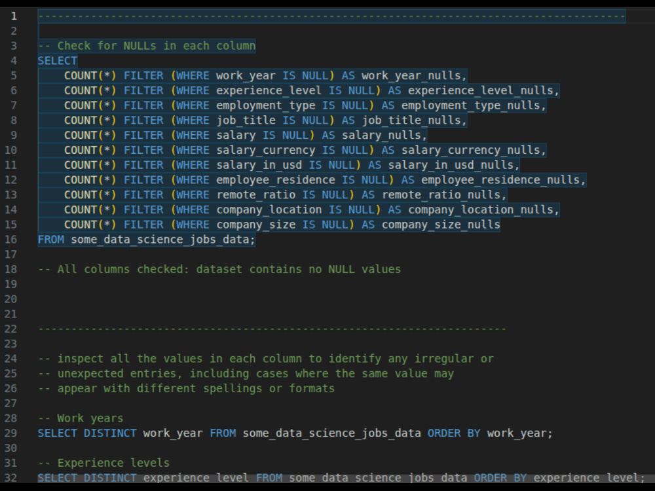This screenshot has width=655, height=491.
Task: Click 'SELECT DISTINCT' on line 29
Action: (x=87, y=433)
